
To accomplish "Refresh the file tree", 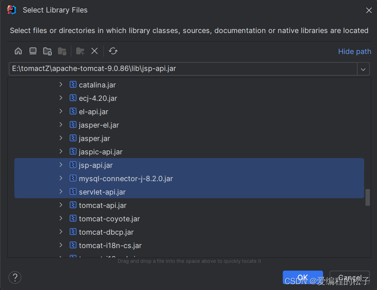I will [113, 51].
